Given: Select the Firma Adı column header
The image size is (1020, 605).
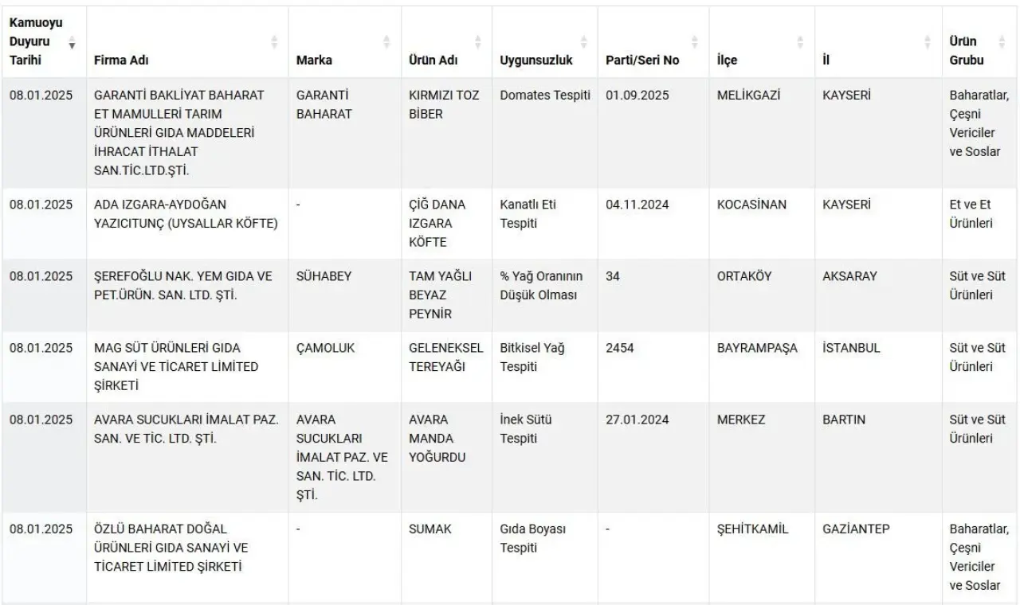Looking at the screenshot, I should [x=121, y=60].
